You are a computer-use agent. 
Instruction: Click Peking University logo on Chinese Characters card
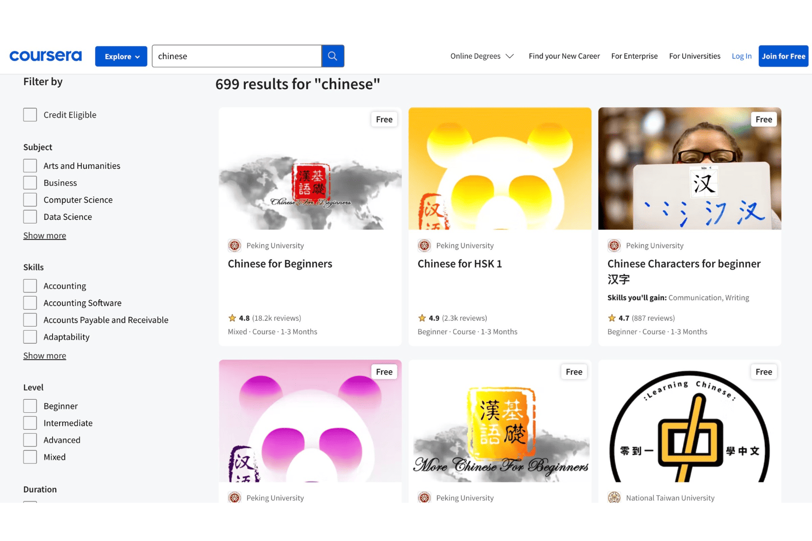[x=615, y=245]
